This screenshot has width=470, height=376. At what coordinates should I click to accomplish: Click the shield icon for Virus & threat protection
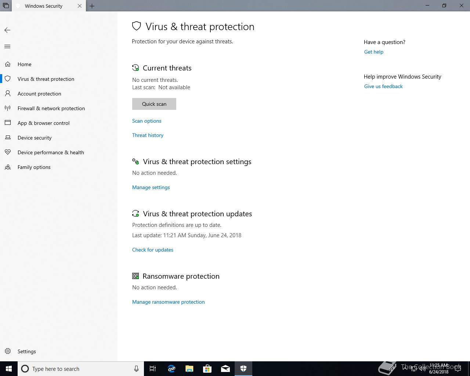[8, 79]
